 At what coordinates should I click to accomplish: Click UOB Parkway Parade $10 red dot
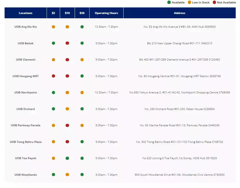(x=67, y=125)
